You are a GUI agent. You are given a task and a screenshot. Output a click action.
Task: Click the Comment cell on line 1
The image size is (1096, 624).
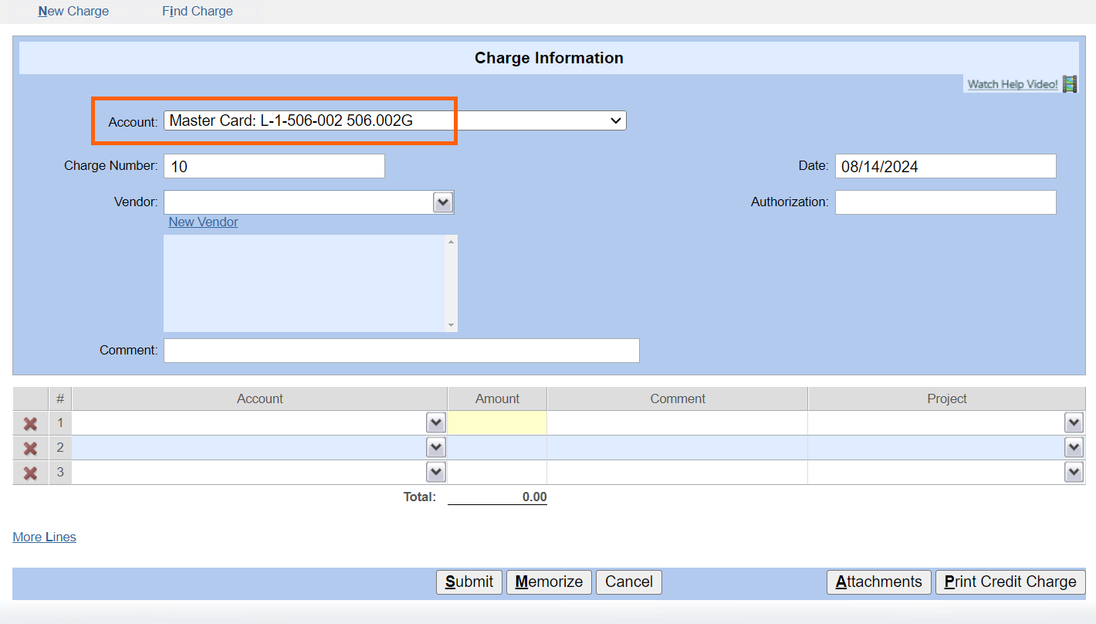[x=677, y=423]
